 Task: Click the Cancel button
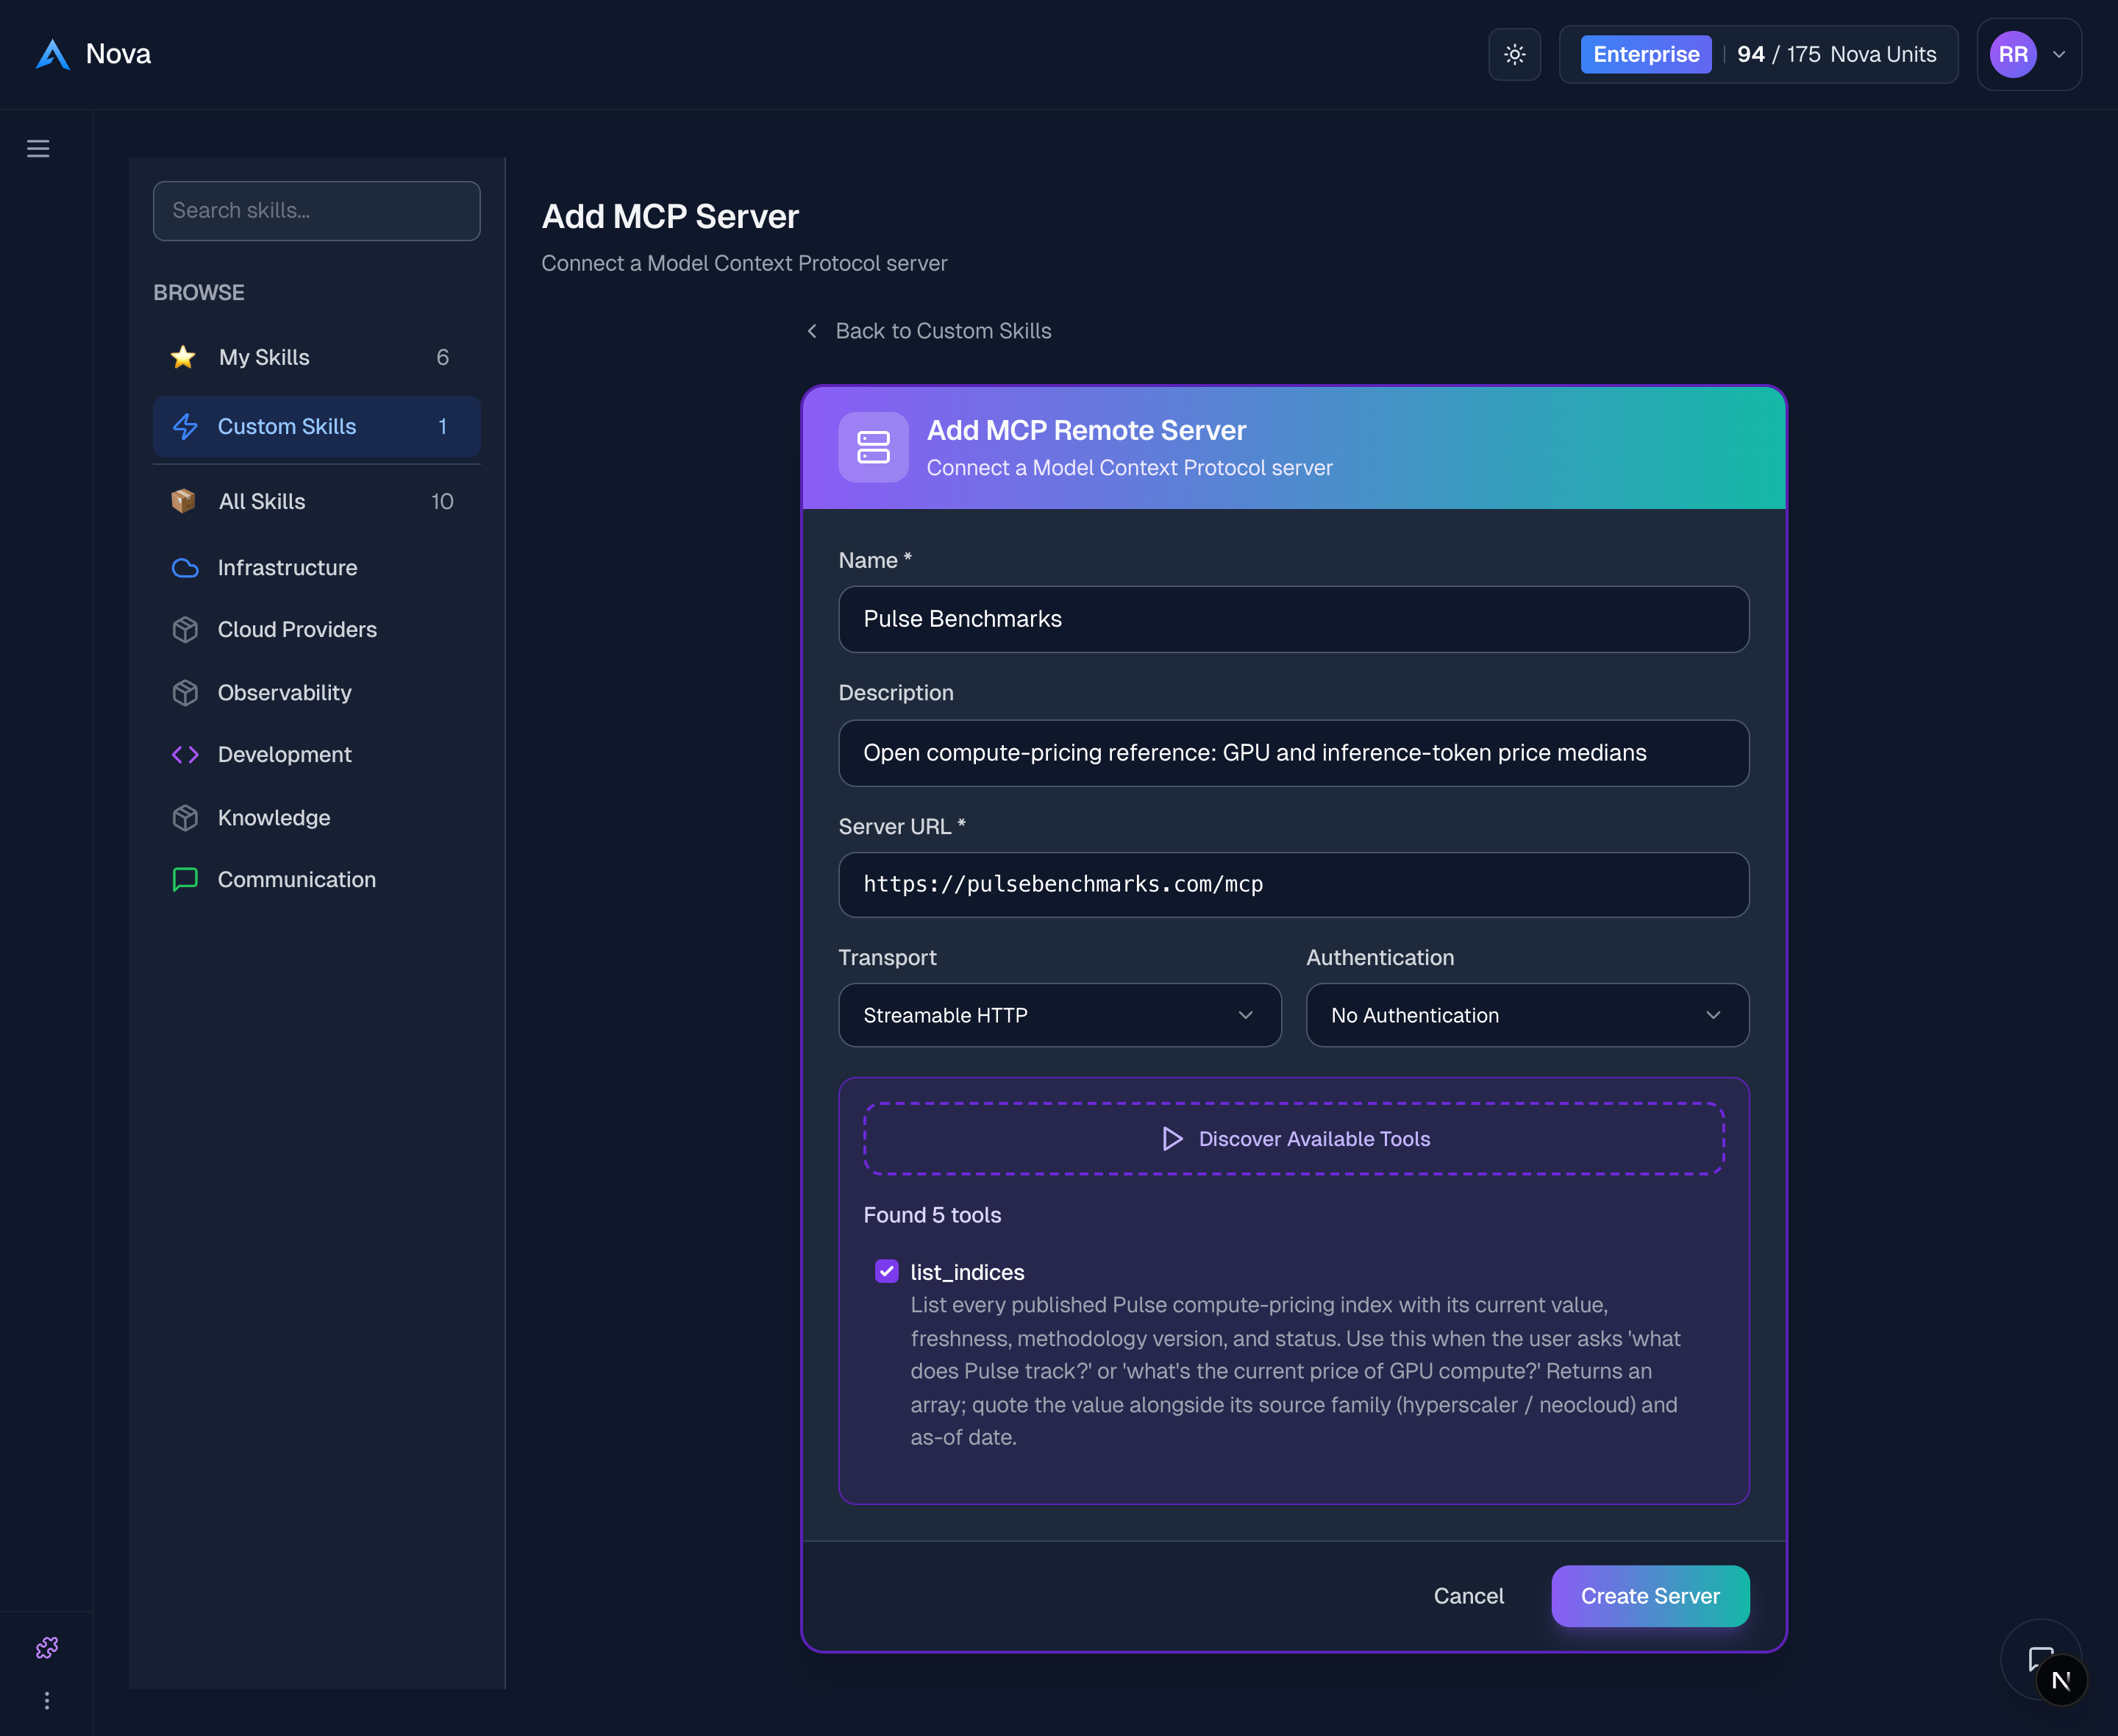coord(1469,1596)
